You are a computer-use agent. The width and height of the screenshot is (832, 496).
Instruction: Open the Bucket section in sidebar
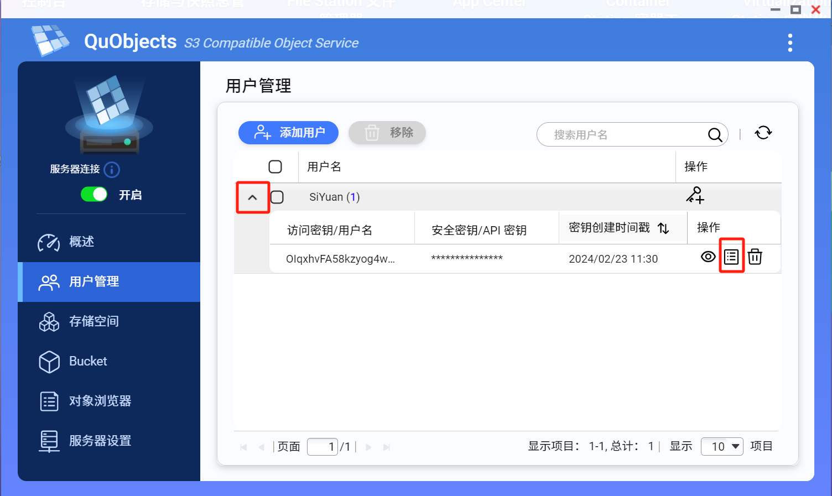88,362
